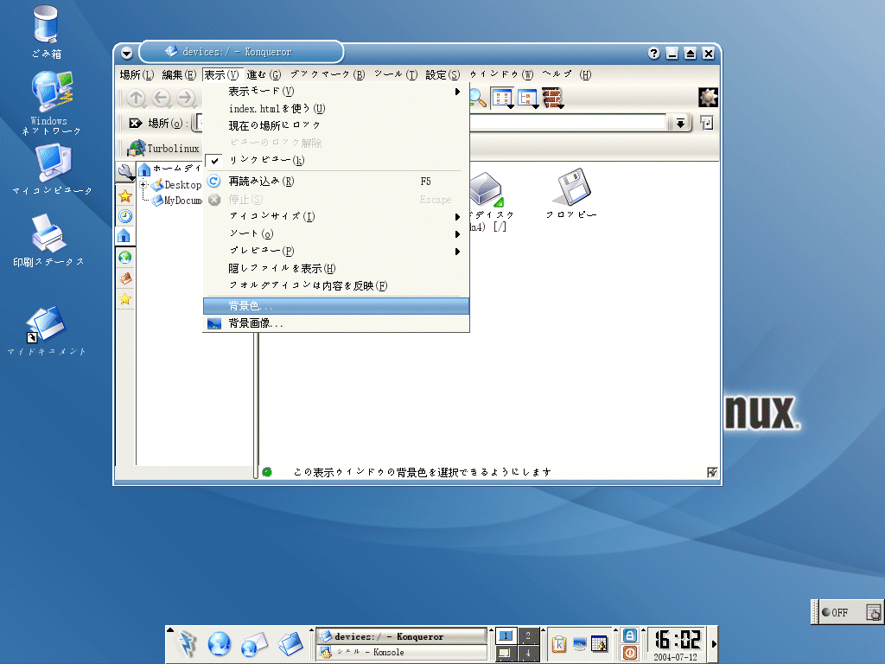Click the Forward arrow toolbar button

tap(187, 99)
